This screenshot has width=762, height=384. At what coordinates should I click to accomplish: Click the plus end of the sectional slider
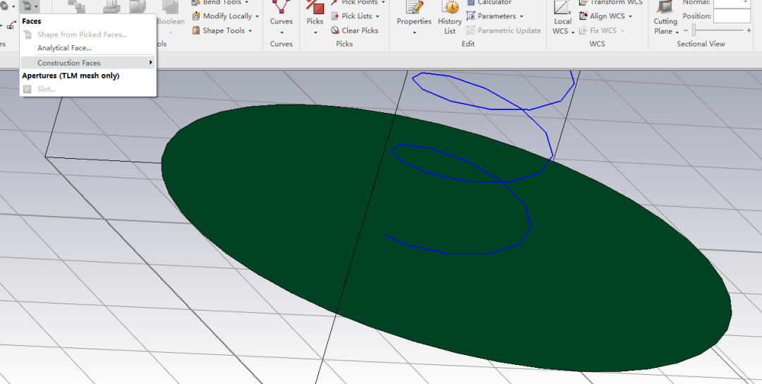(x=749, y=30)
